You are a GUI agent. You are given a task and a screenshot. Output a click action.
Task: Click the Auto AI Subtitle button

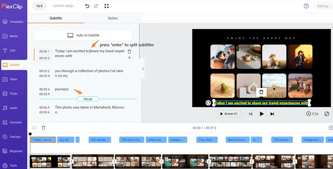click(83, 35)
